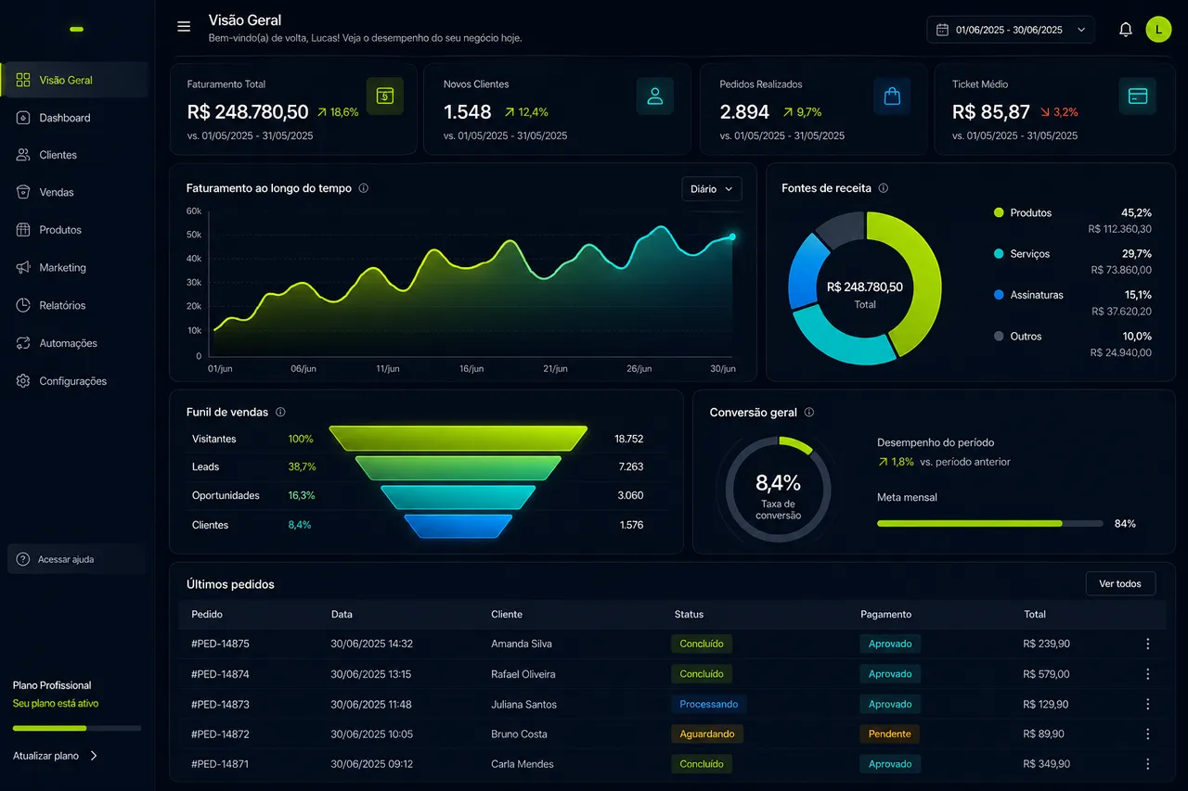Image resolution: width=1188 pixels, height=791 pixels.
Task: Click the Visitantes funnel bar
Action: tap(458, 439)
